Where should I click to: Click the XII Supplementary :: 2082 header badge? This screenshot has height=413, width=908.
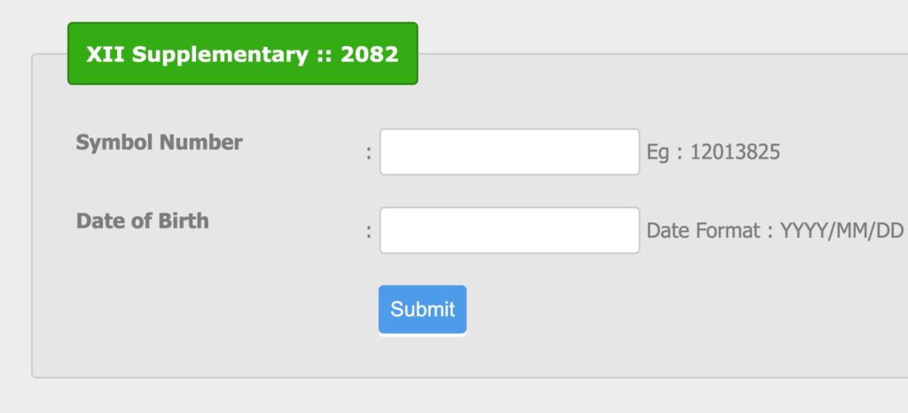(x=242, y=54)
